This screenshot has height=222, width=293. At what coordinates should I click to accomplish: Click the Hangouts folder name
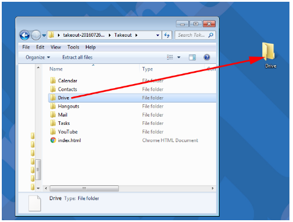pyautogui.click(x=69, y=107)
